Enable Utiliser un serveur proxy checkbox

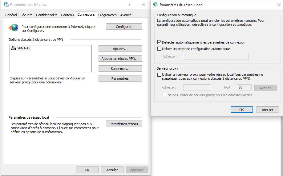pos(159,75)
